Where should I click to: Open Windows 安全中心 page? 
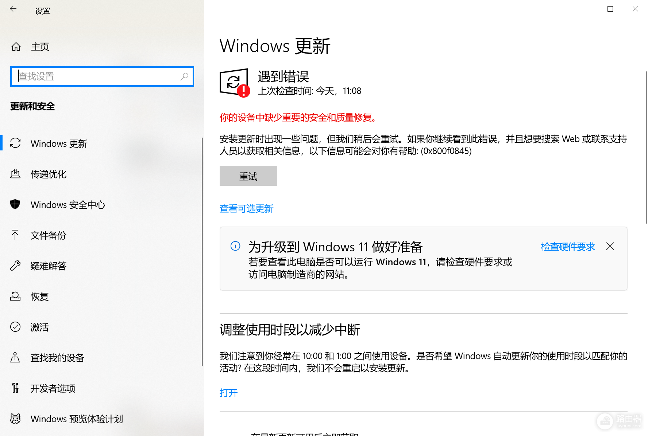101,204
